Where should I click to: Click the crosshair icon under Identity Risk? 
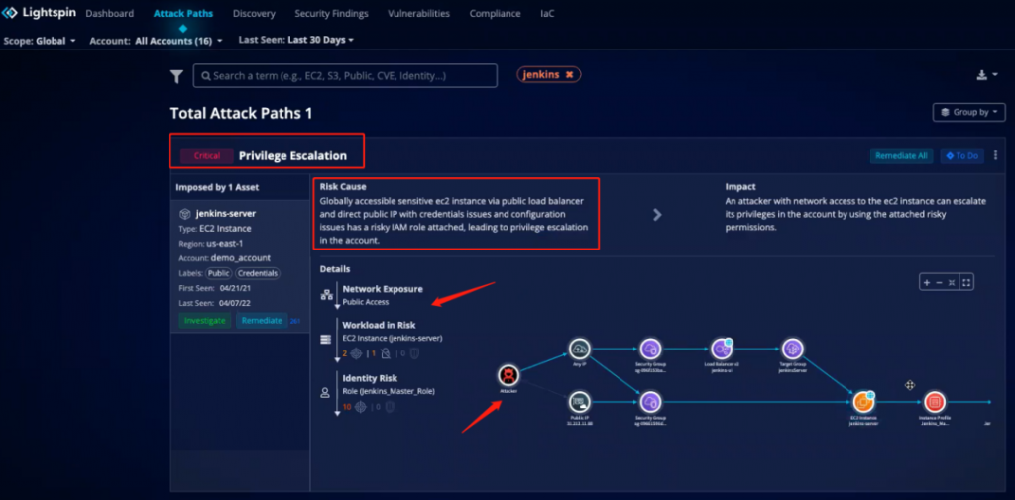pos(361,407)
